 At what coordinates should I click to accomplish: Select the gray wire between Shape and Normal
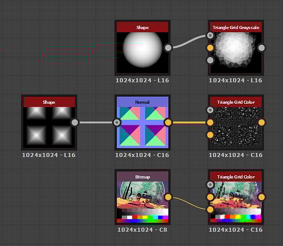tap(96, 123)
